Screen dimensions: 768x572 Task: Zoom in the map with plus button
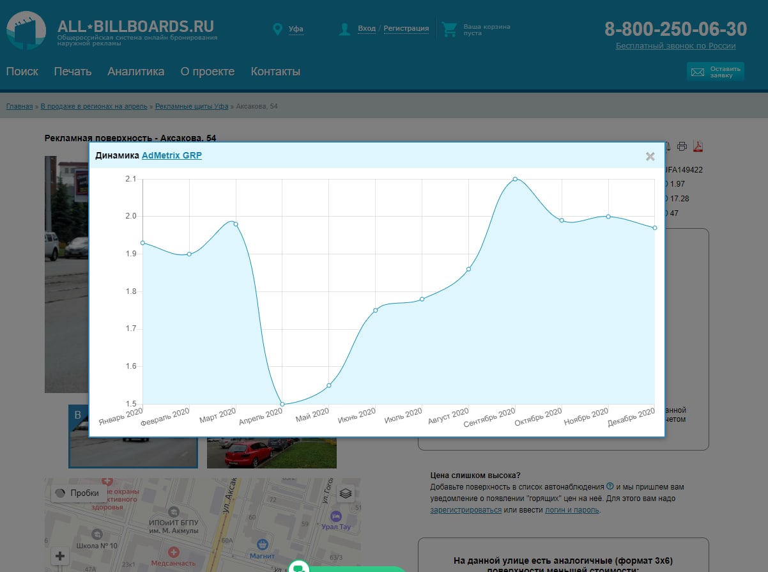(x=60, y=556)
